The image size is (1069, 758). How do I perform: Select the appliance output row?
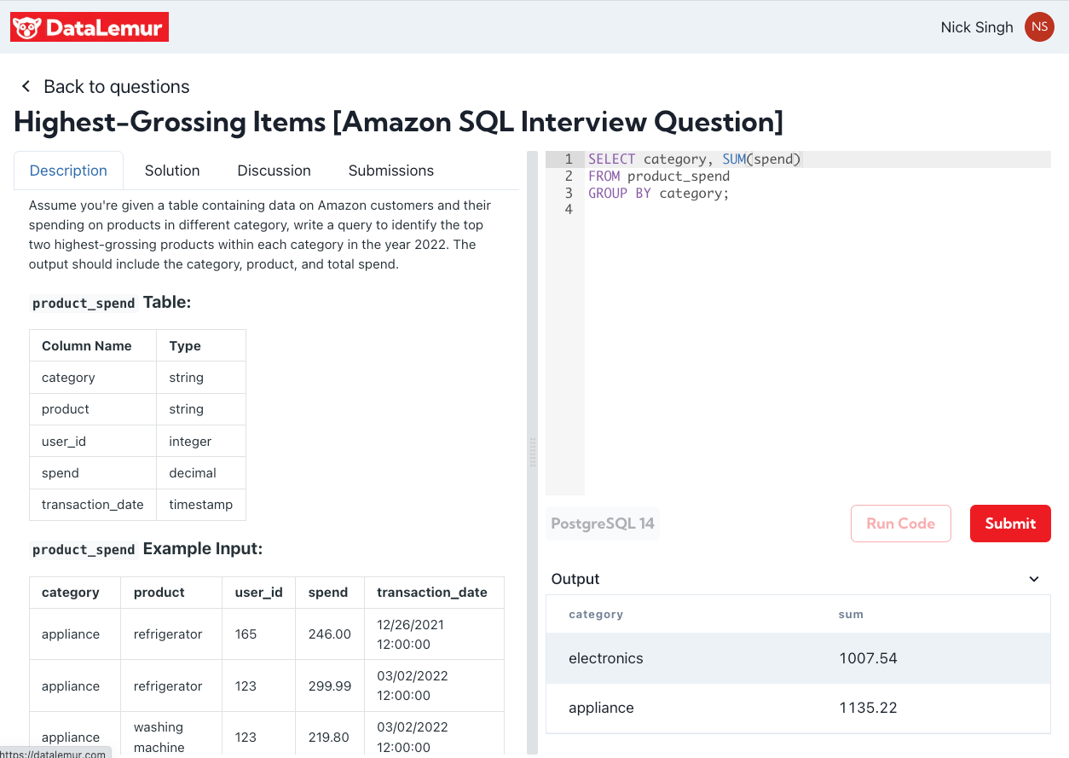797,708
